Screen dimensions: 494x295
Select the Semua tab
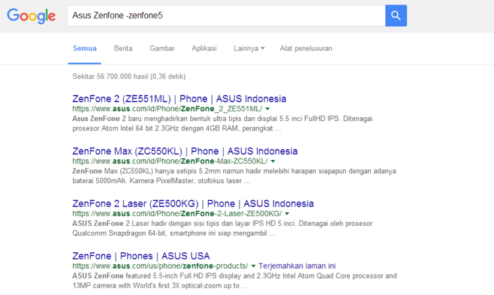pos(85,49)
